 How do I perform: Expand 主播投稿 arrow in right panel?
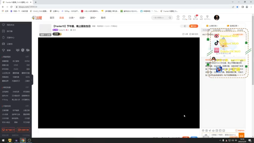pyautogui.click(x=217, y=26)
